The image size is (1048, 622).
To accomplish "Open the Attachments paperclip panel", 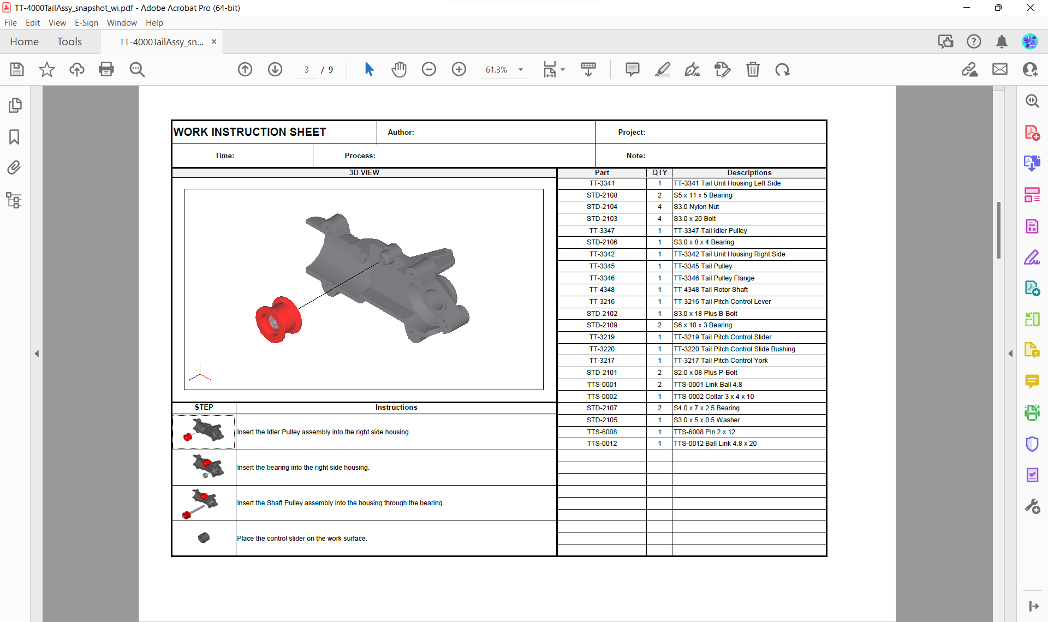I will pos(14,168).
